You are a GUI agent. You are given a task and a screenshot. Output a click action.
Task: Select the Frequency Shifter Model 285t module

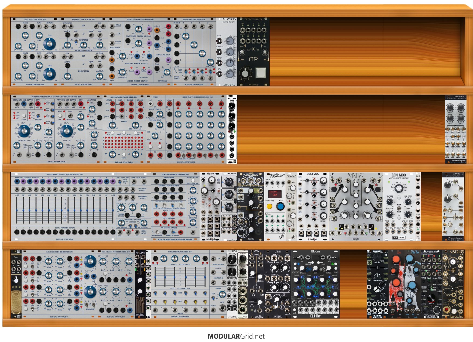(x=84, y=52)
